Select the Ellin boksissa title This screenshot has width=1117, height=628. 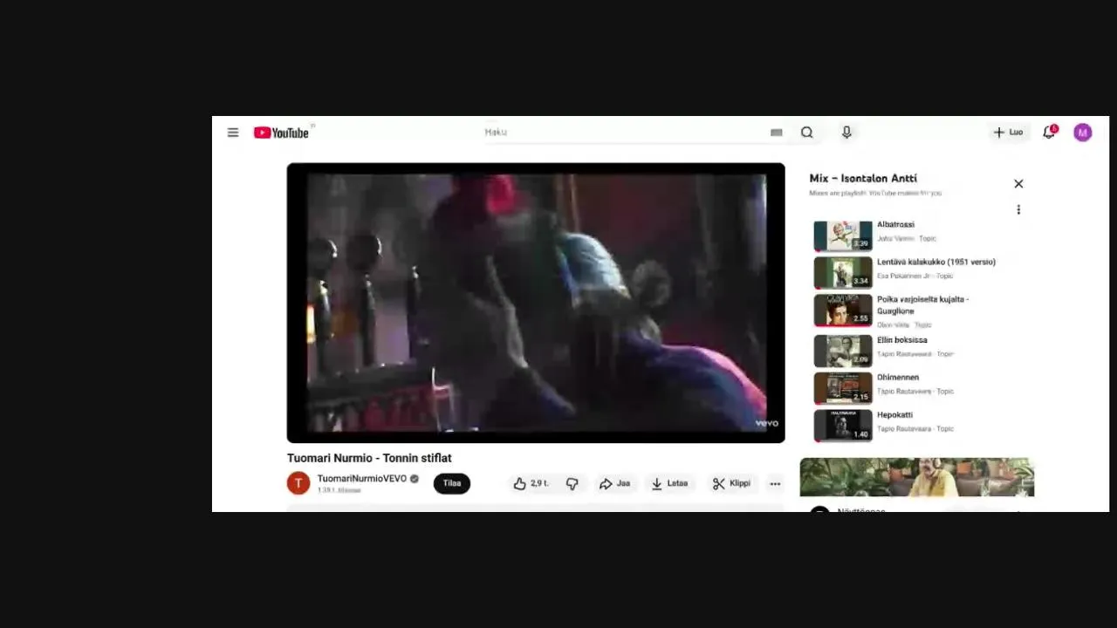coord(902,340)
